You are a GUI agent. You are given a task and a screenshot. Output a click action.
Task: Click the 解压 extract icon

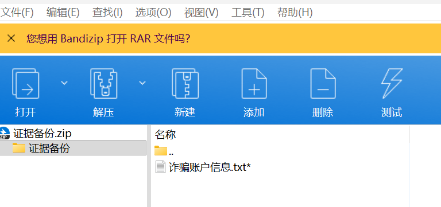click(x=104, y=83)
